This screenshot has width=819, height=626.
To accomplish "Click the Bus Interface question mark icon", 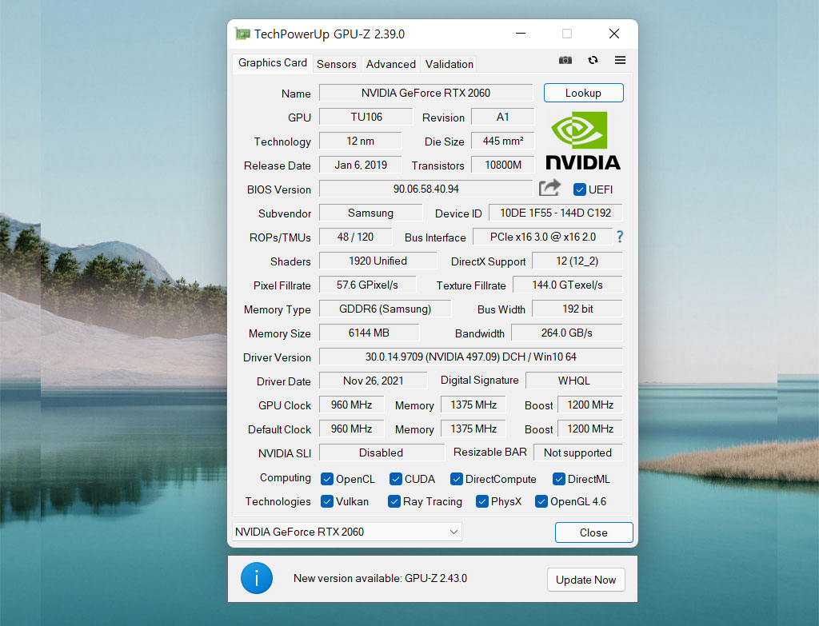I will [x=620, y=237].
